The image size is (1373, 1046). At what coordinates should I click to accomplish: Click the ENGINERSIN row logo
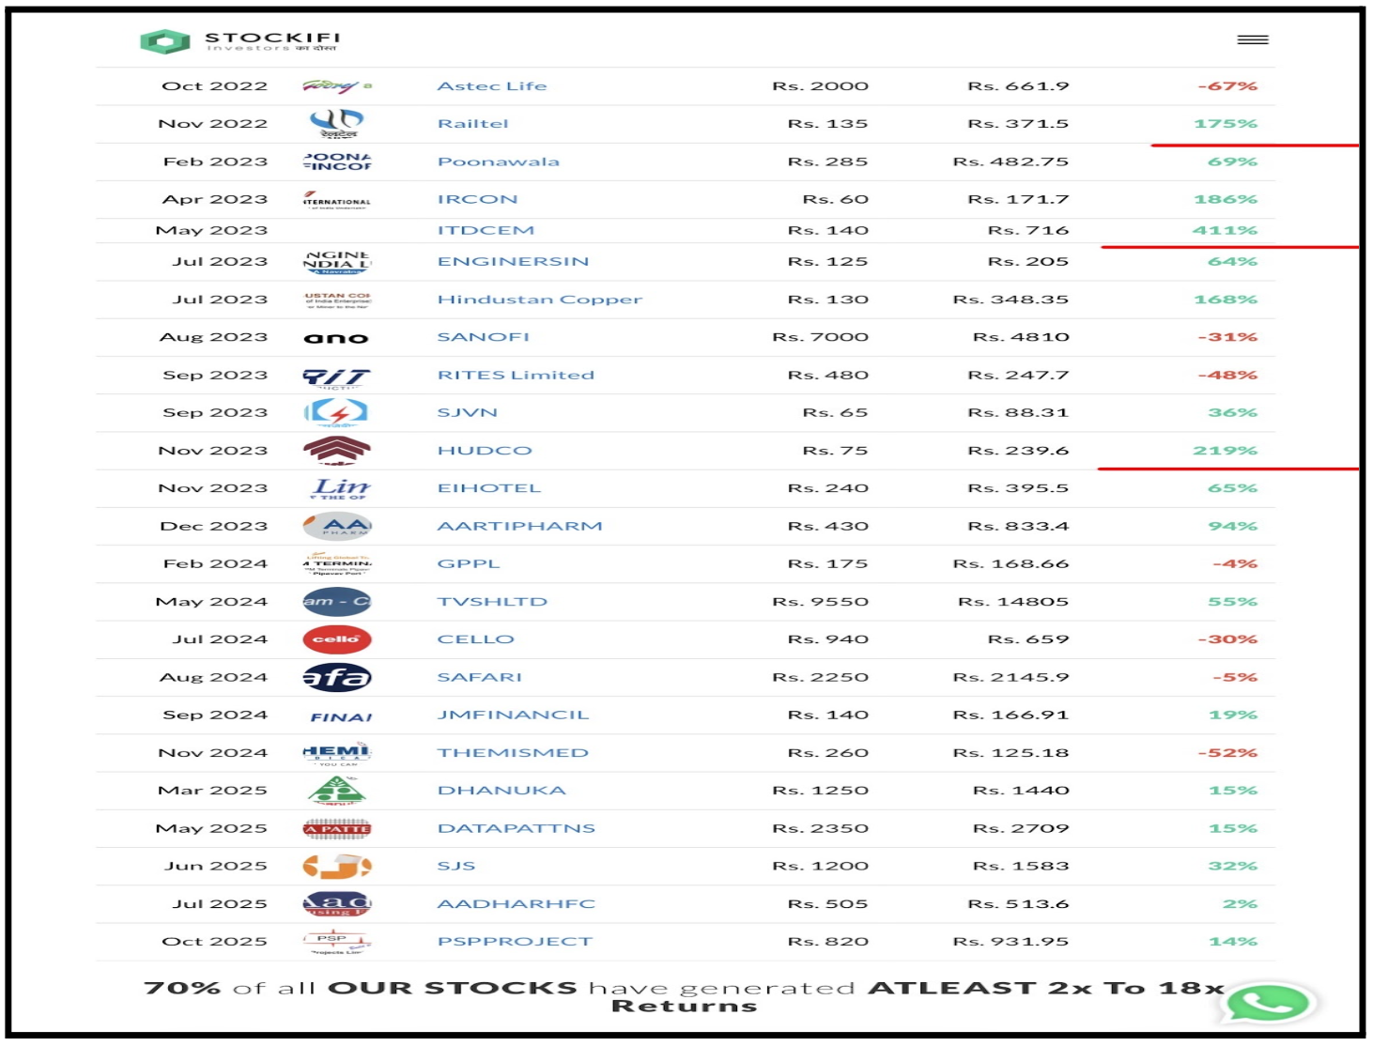tap(337, 262)
